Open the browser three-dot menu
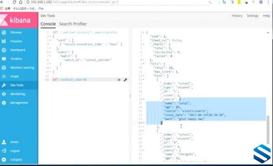 pos(268,2)
